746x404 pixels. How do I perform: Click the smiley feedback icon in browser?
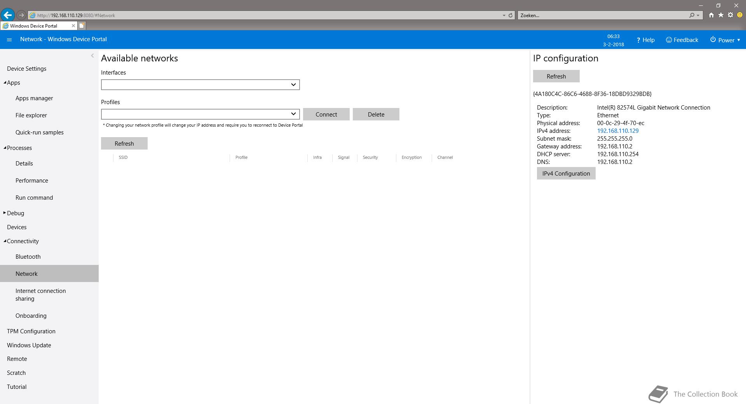740,15
